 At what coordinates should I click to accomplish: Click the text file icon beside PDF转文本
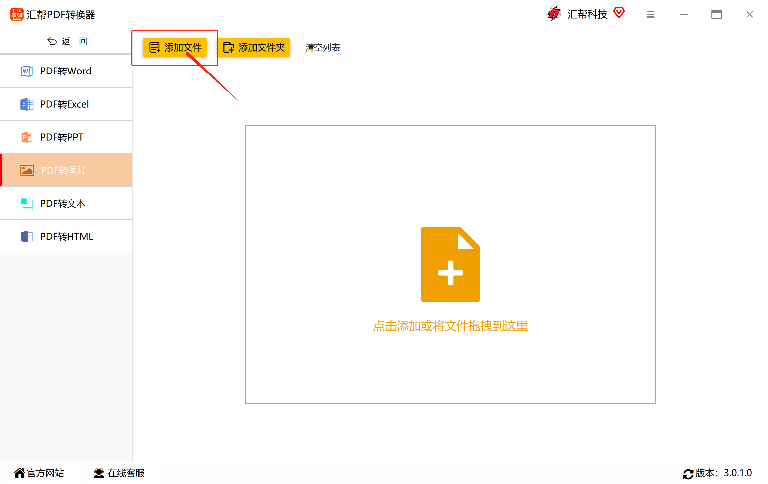click(x=27, y=204)
